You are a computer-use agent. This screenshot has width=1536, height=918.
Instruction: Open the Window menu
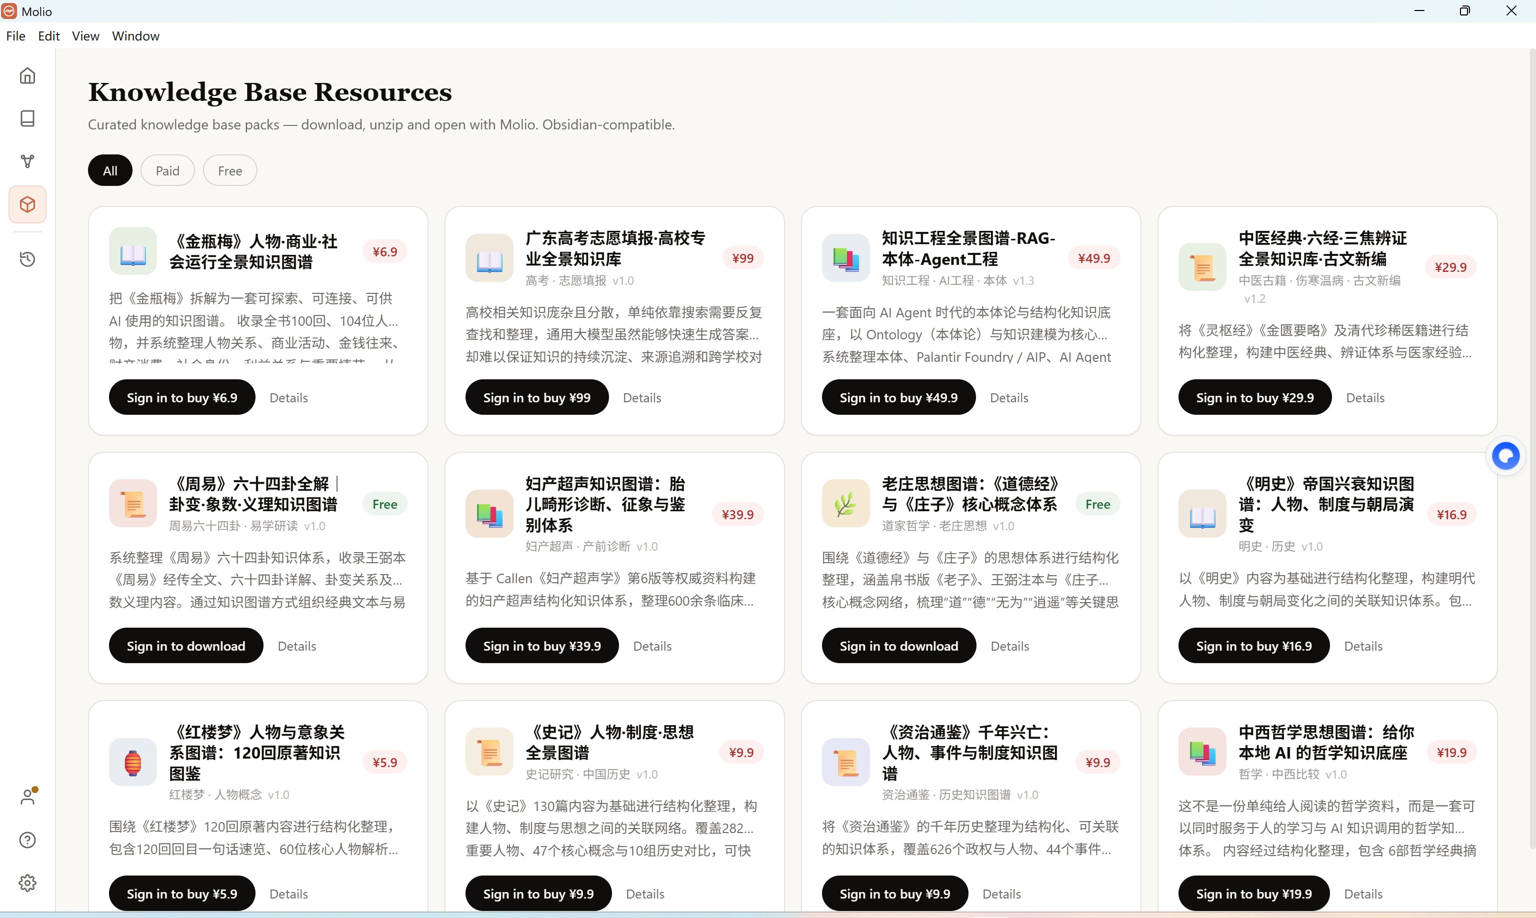pos(135,36)
